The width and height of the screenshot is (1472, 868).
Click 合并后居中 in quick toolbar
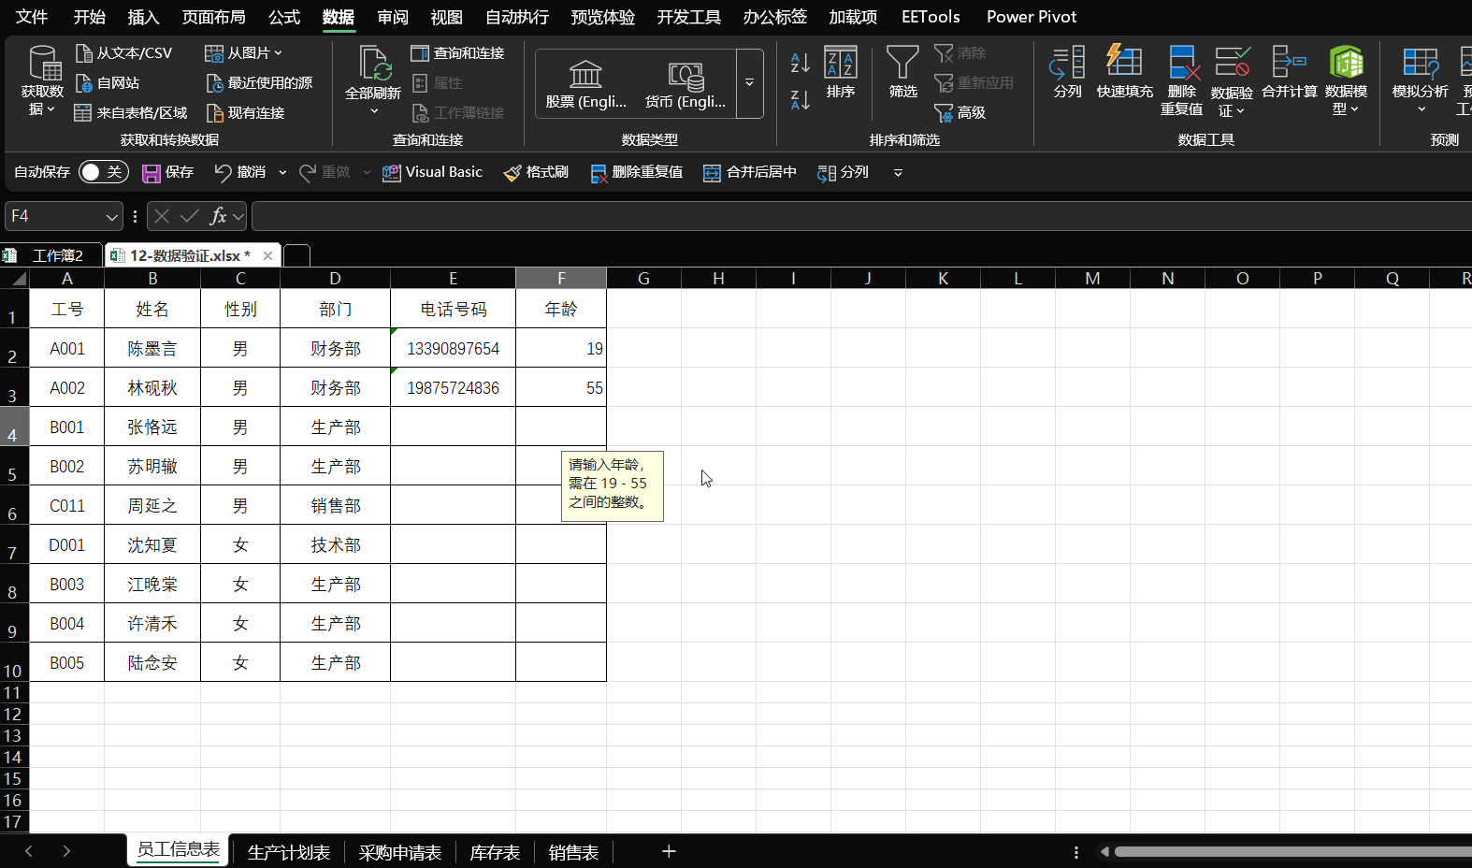pos(750,172)
